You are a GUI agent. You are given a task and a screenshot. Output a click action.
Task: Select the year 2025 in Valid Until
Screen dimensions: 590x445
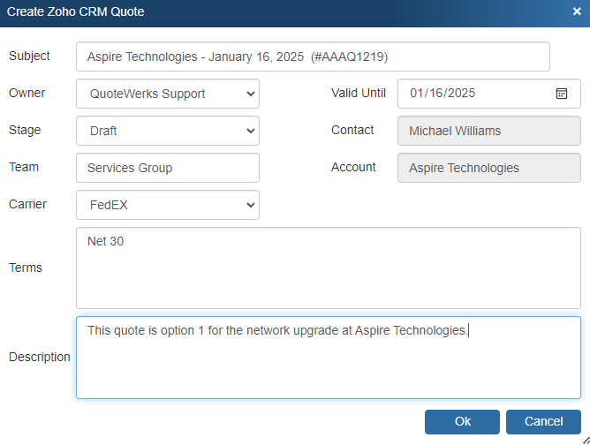[x=461, y=94]
